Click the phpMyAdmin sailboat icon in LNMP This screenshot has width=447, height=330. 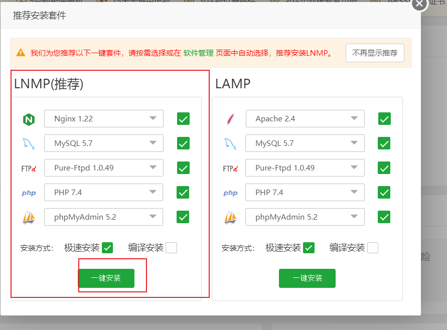click(29, 218)
